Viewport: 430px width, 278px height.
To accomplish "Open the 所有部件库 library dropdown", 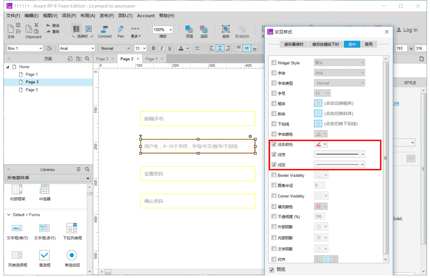I will click(x=48, y=178).
